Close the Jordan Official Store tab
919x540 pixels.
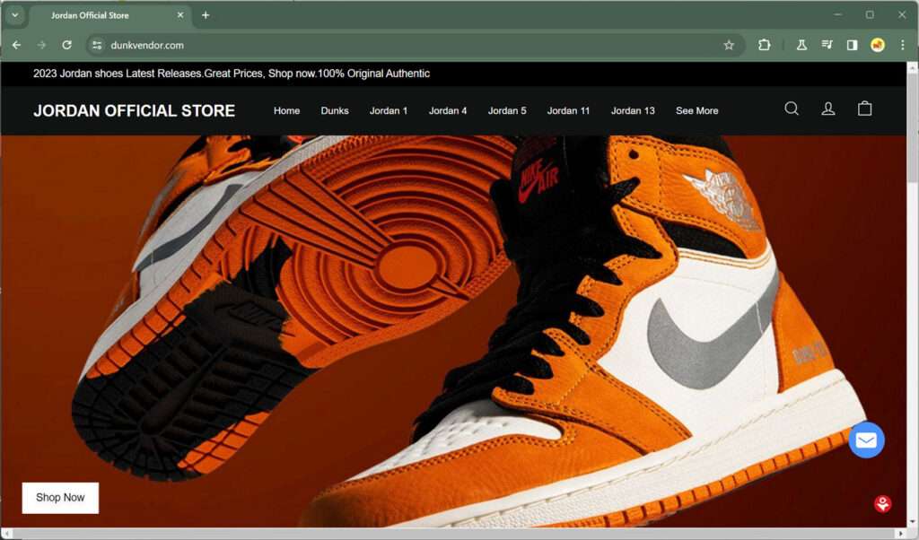(x=180, y=15)
